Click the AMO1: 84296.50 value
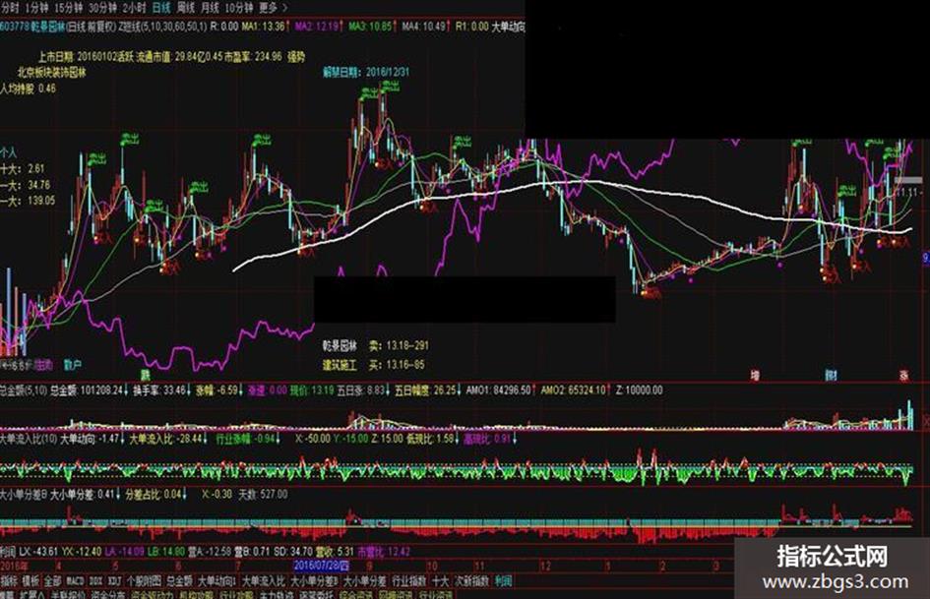Image resolution: width=930 pixels, height=599 pixels. pos(499,390)
